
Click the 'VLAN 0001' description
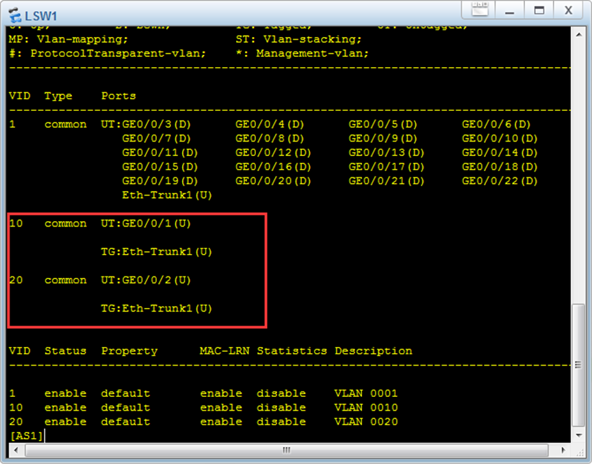coord(366,394)
